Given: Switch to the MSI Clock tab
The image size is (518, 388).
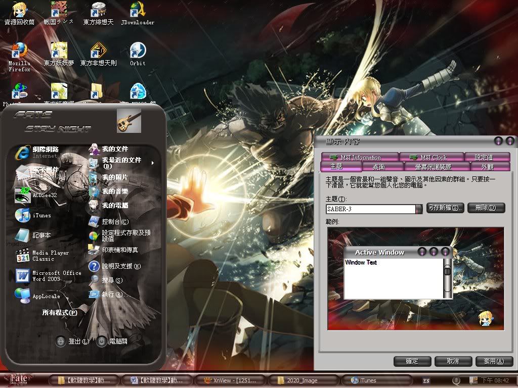Looking at the screenshot, I should point(432,158).
